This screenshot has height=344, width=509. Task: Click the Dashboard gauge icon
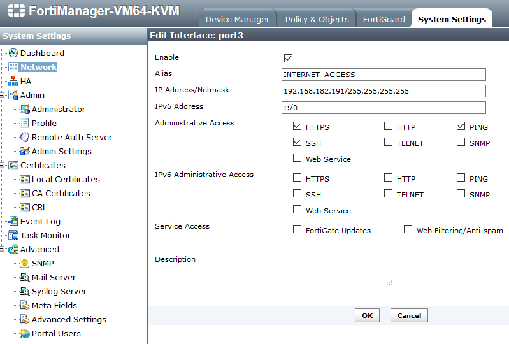point(13,53)
